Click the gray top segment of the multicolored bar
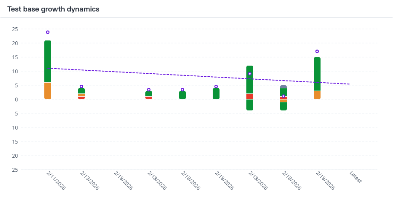Screen dimensions: 393x202 click(x=283, y=87)
